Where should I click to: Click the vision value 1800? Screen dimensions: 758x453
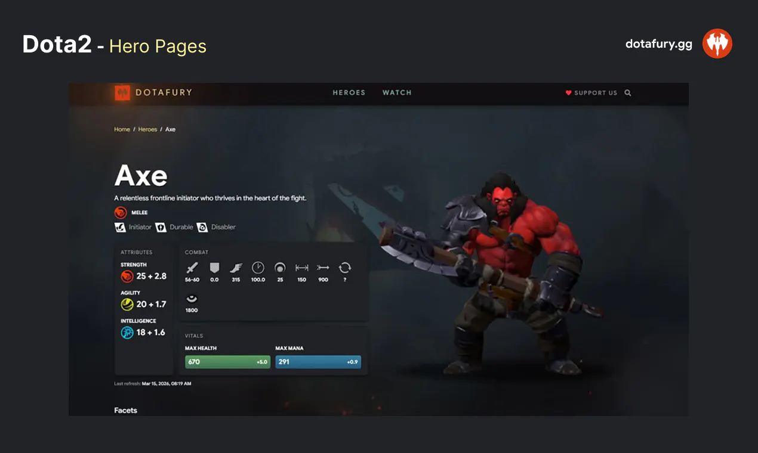[192, 311]
